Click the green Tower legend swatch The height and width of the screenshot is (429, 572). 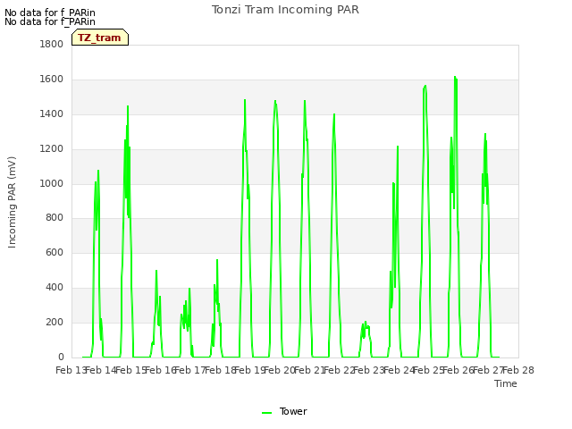(266, 413)
